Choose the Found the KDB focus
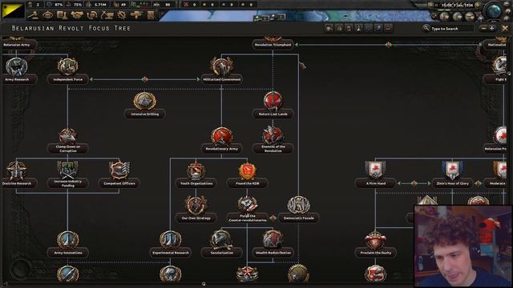The image size is (513, 288). point(248,174)
